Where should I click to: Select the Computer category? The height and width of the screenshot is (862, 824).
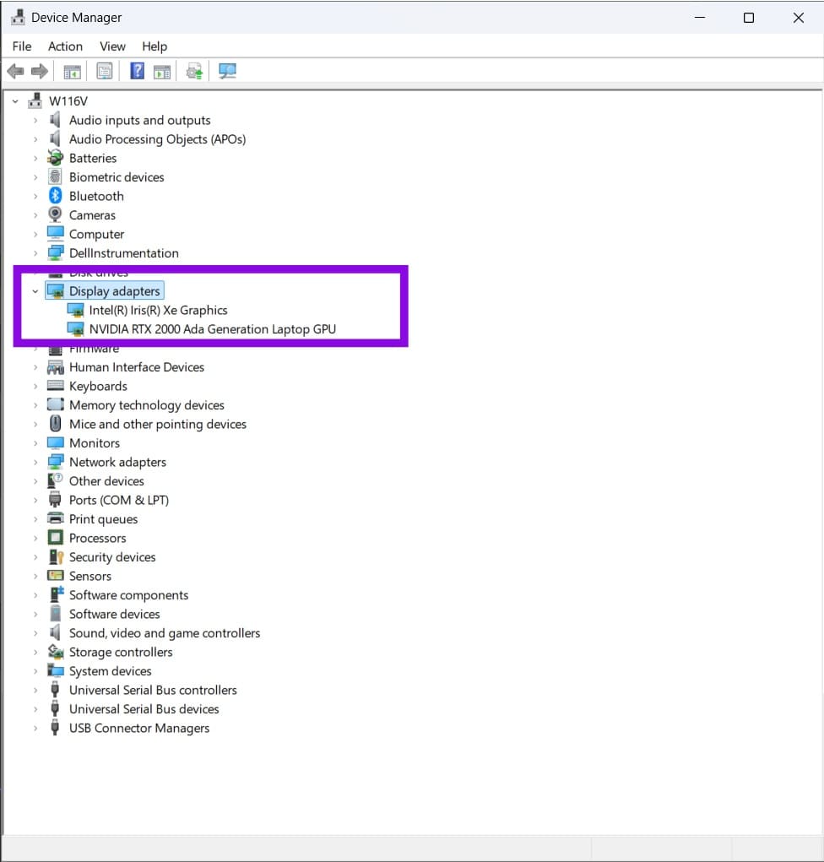click(97, 234)
